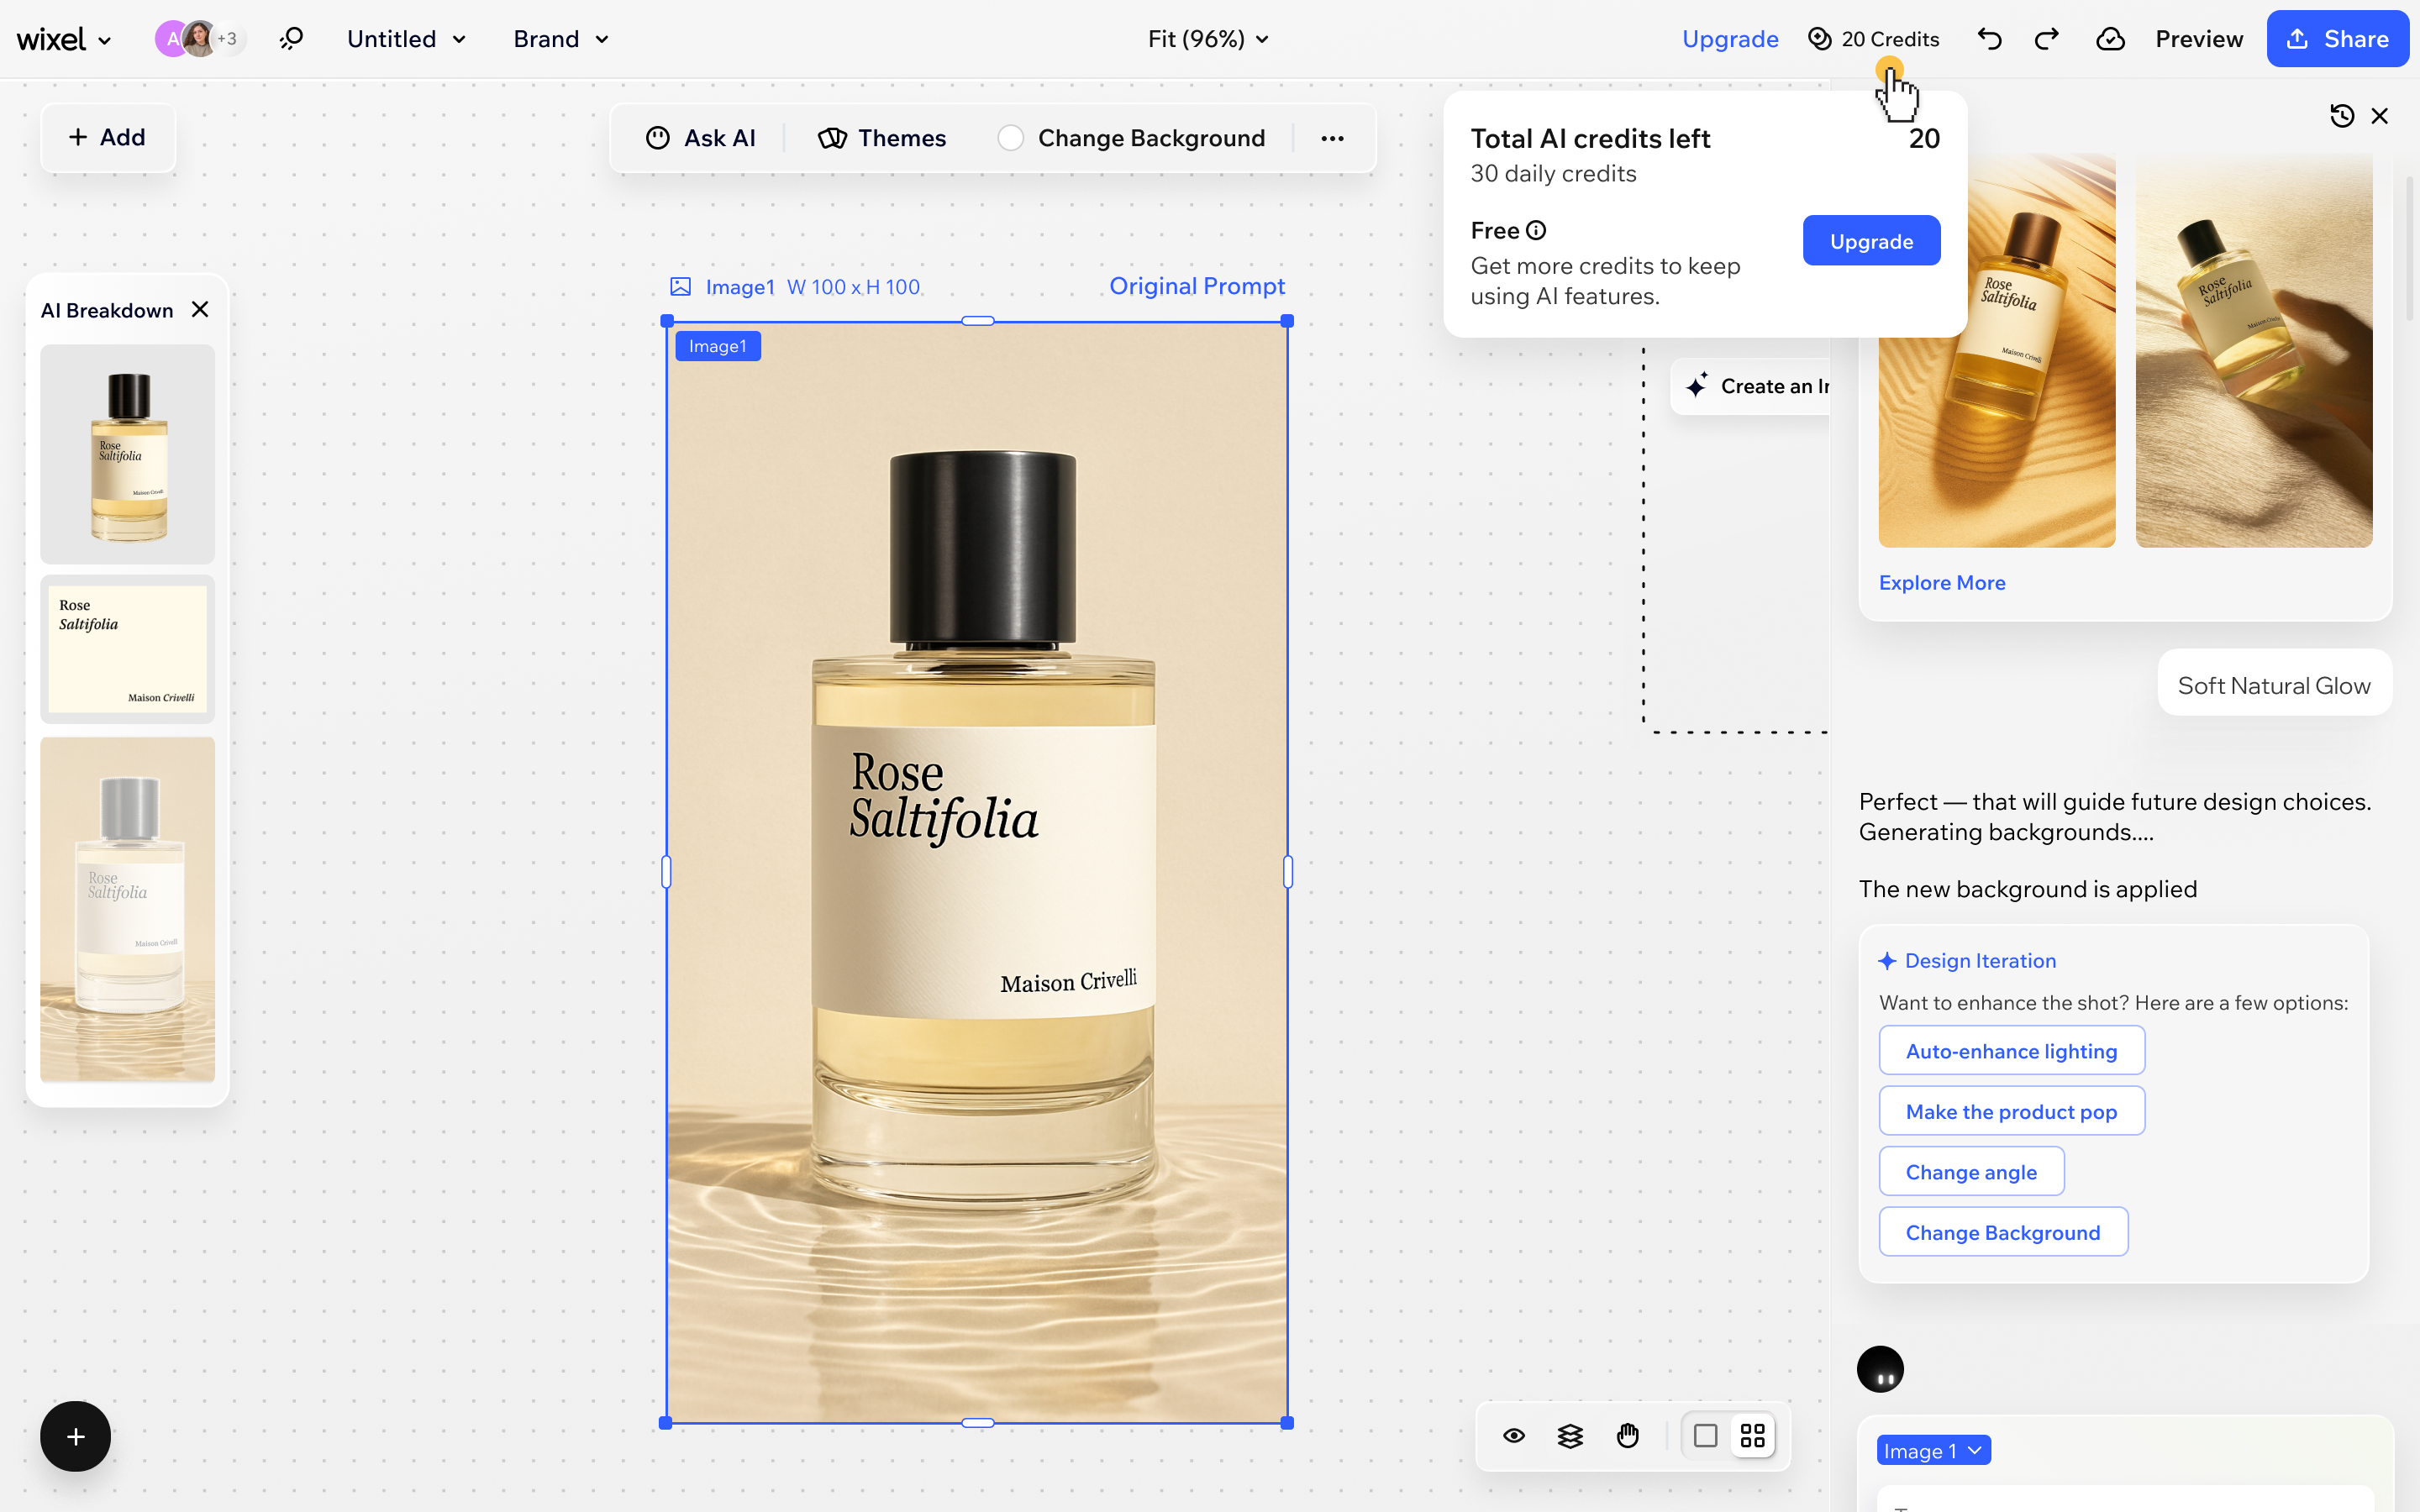
Task: Select the bottle on sand image result
Action: pos(1997,350)
